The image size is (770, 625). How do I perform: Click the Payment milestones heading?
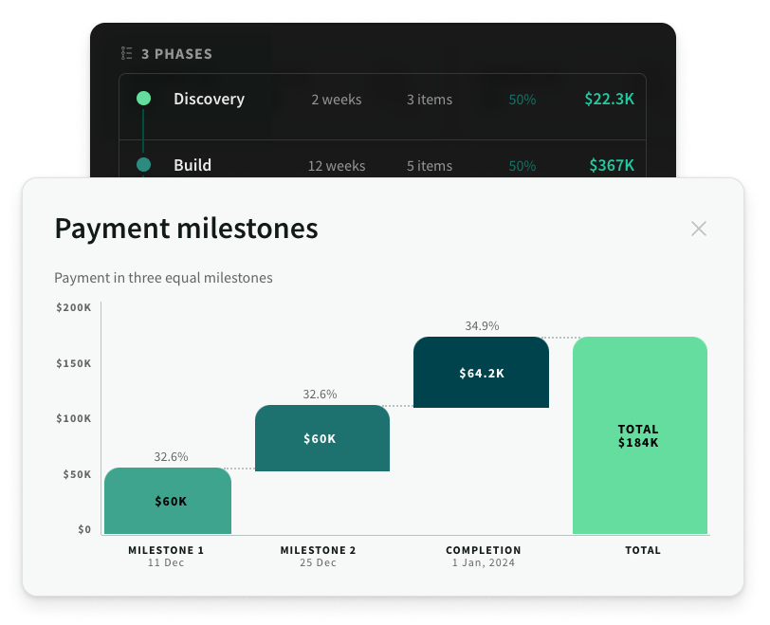tap(186, 229)
